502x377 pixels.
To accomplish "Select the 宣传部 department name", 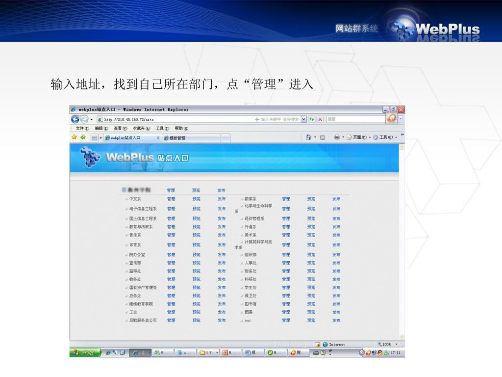I will point(135,263).
